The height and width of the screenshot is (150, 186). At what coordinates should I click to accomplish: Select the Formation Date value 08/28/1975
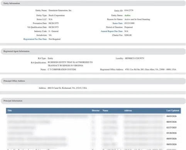tap(54, 23)
